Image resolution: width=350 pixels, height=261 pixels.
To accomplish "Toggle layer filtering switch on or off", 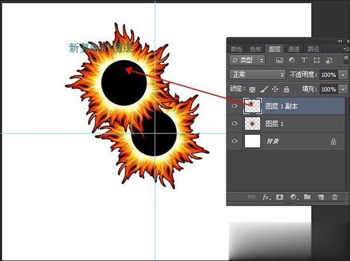I will [345, 60].
